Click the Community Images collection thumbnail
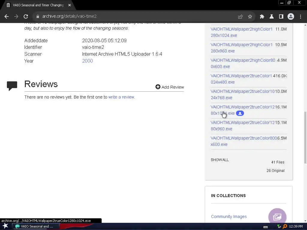Image resolution: width=307 pixels, height=230 pixels. point(277,216)
